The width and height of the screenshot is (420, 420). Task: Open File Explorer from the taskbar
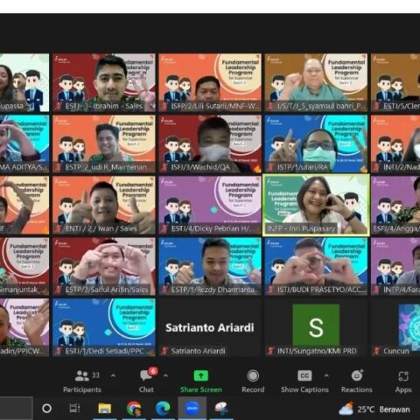105,409
